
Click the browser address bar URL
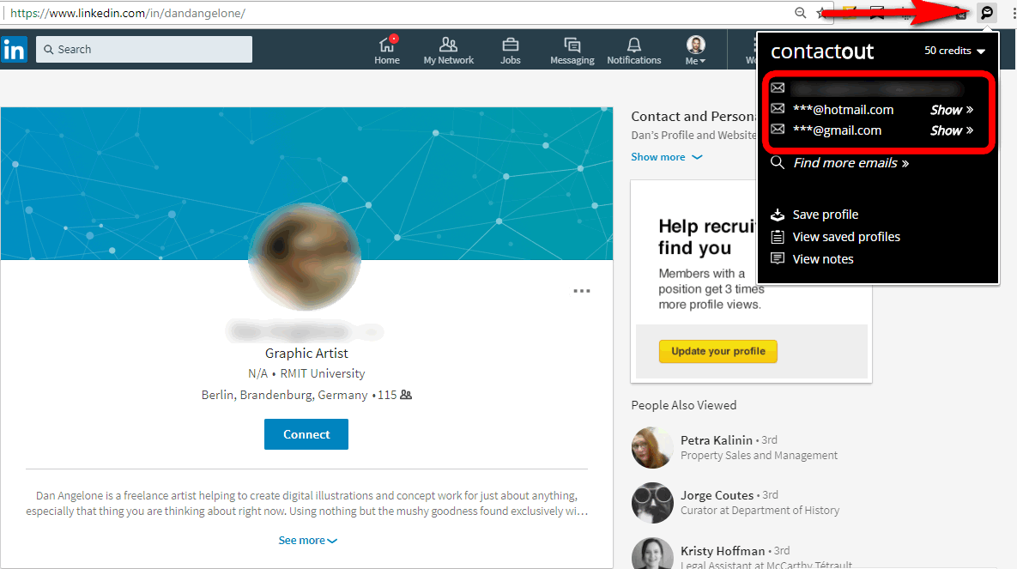pyautogui.click(x=128, y=13)
